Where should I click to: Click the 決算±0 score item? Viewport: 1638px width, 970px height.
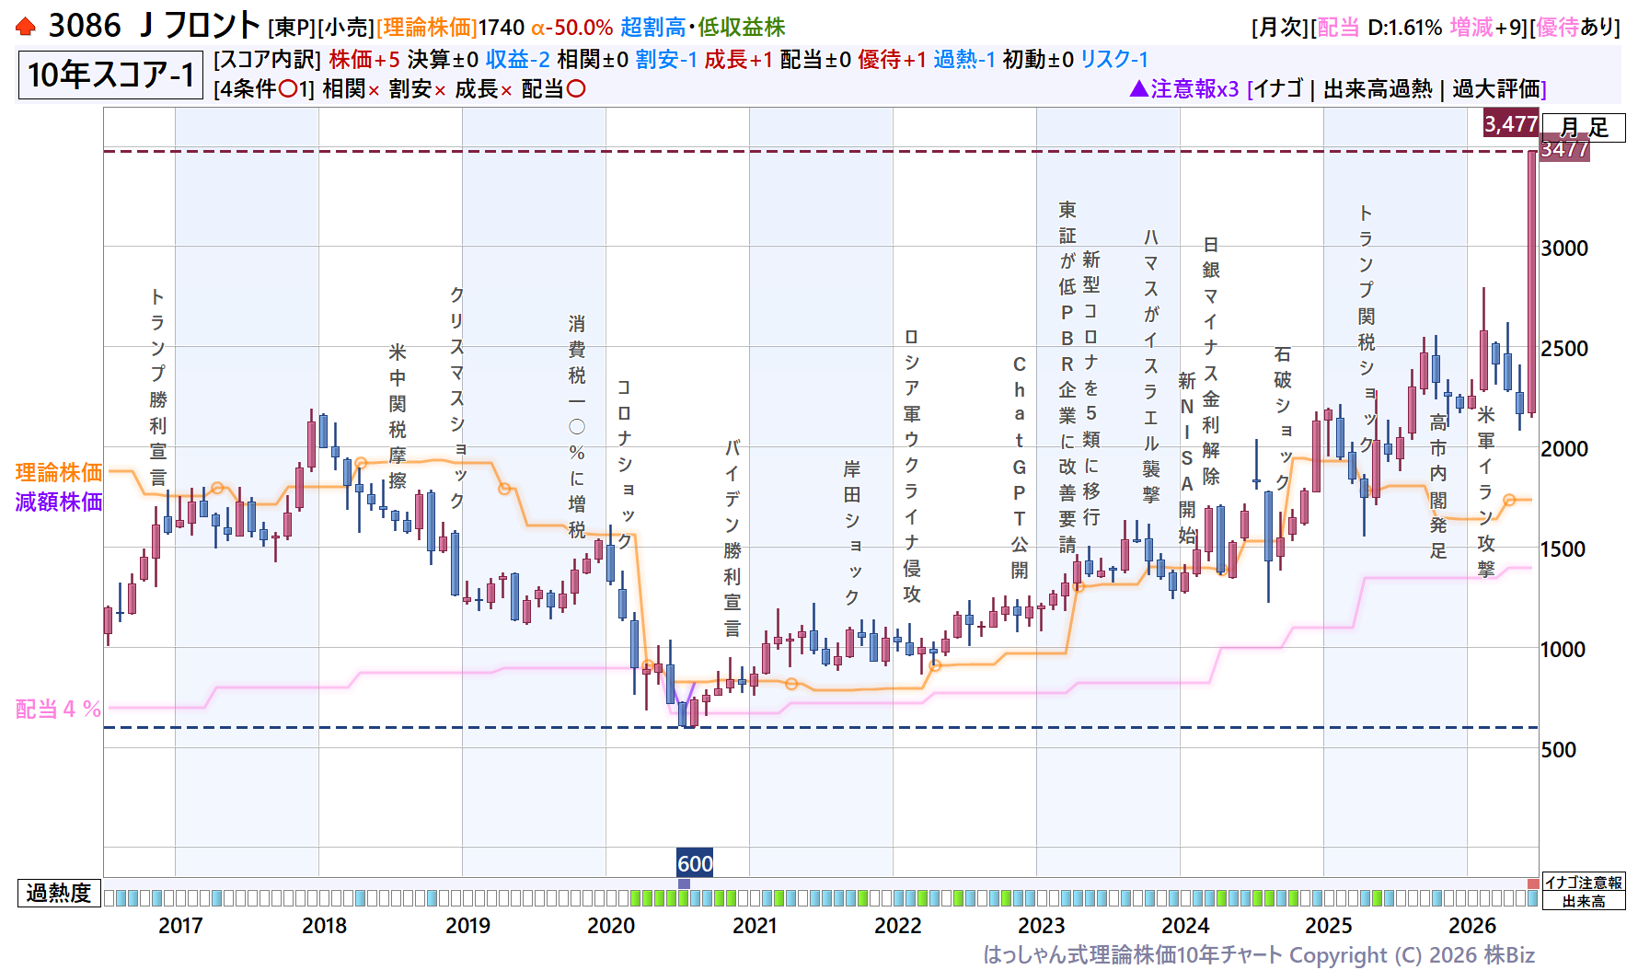point(443,60)
